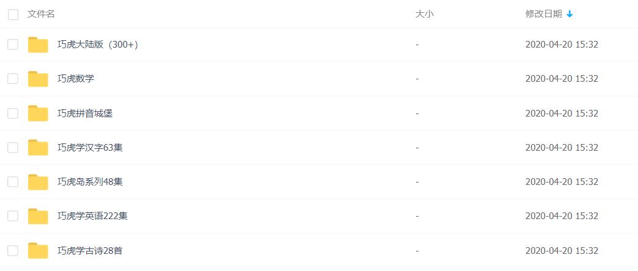Open the 巧虎拼音城堡 folder name link
638x271 pixels.
coord(85,113)
